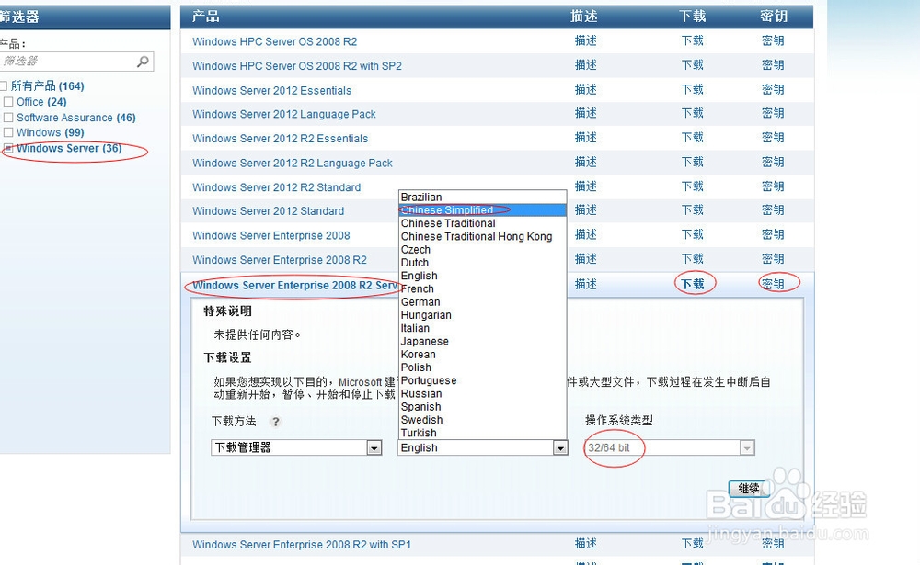Uncheck the Windows Server (36) checkbox

(x=6, y=147)
